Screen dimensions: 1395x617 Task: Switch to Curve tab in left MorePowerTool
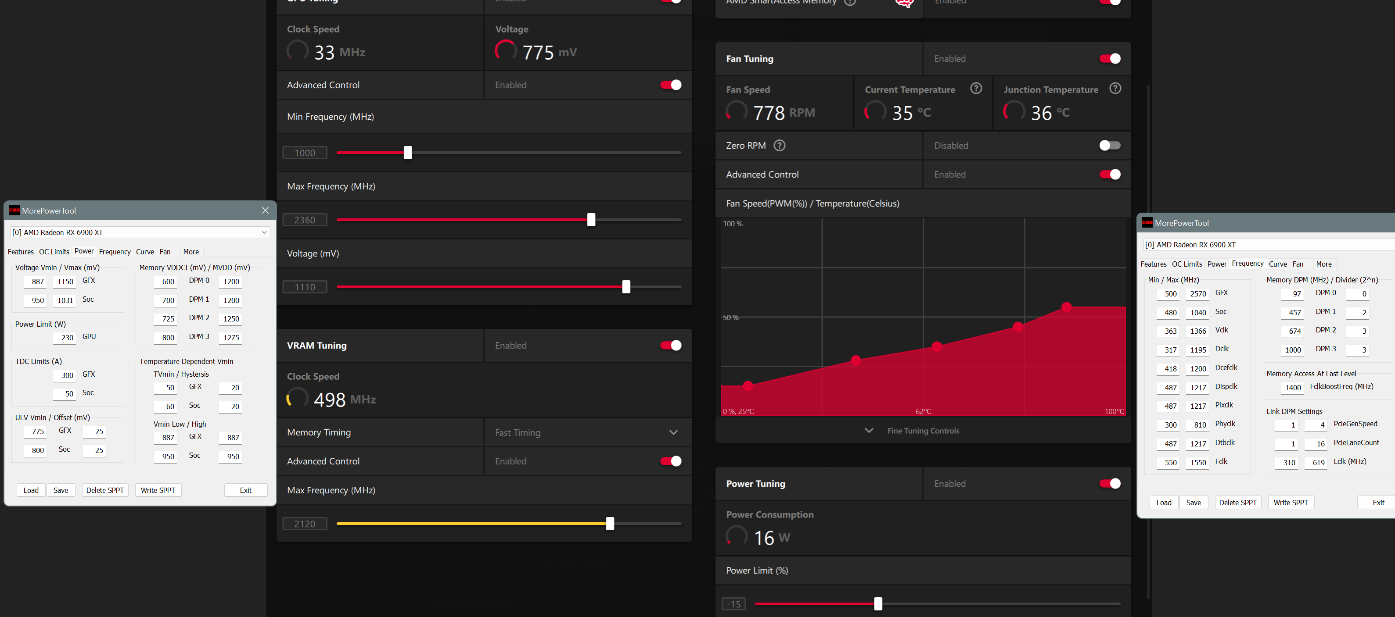click(144, 252)
